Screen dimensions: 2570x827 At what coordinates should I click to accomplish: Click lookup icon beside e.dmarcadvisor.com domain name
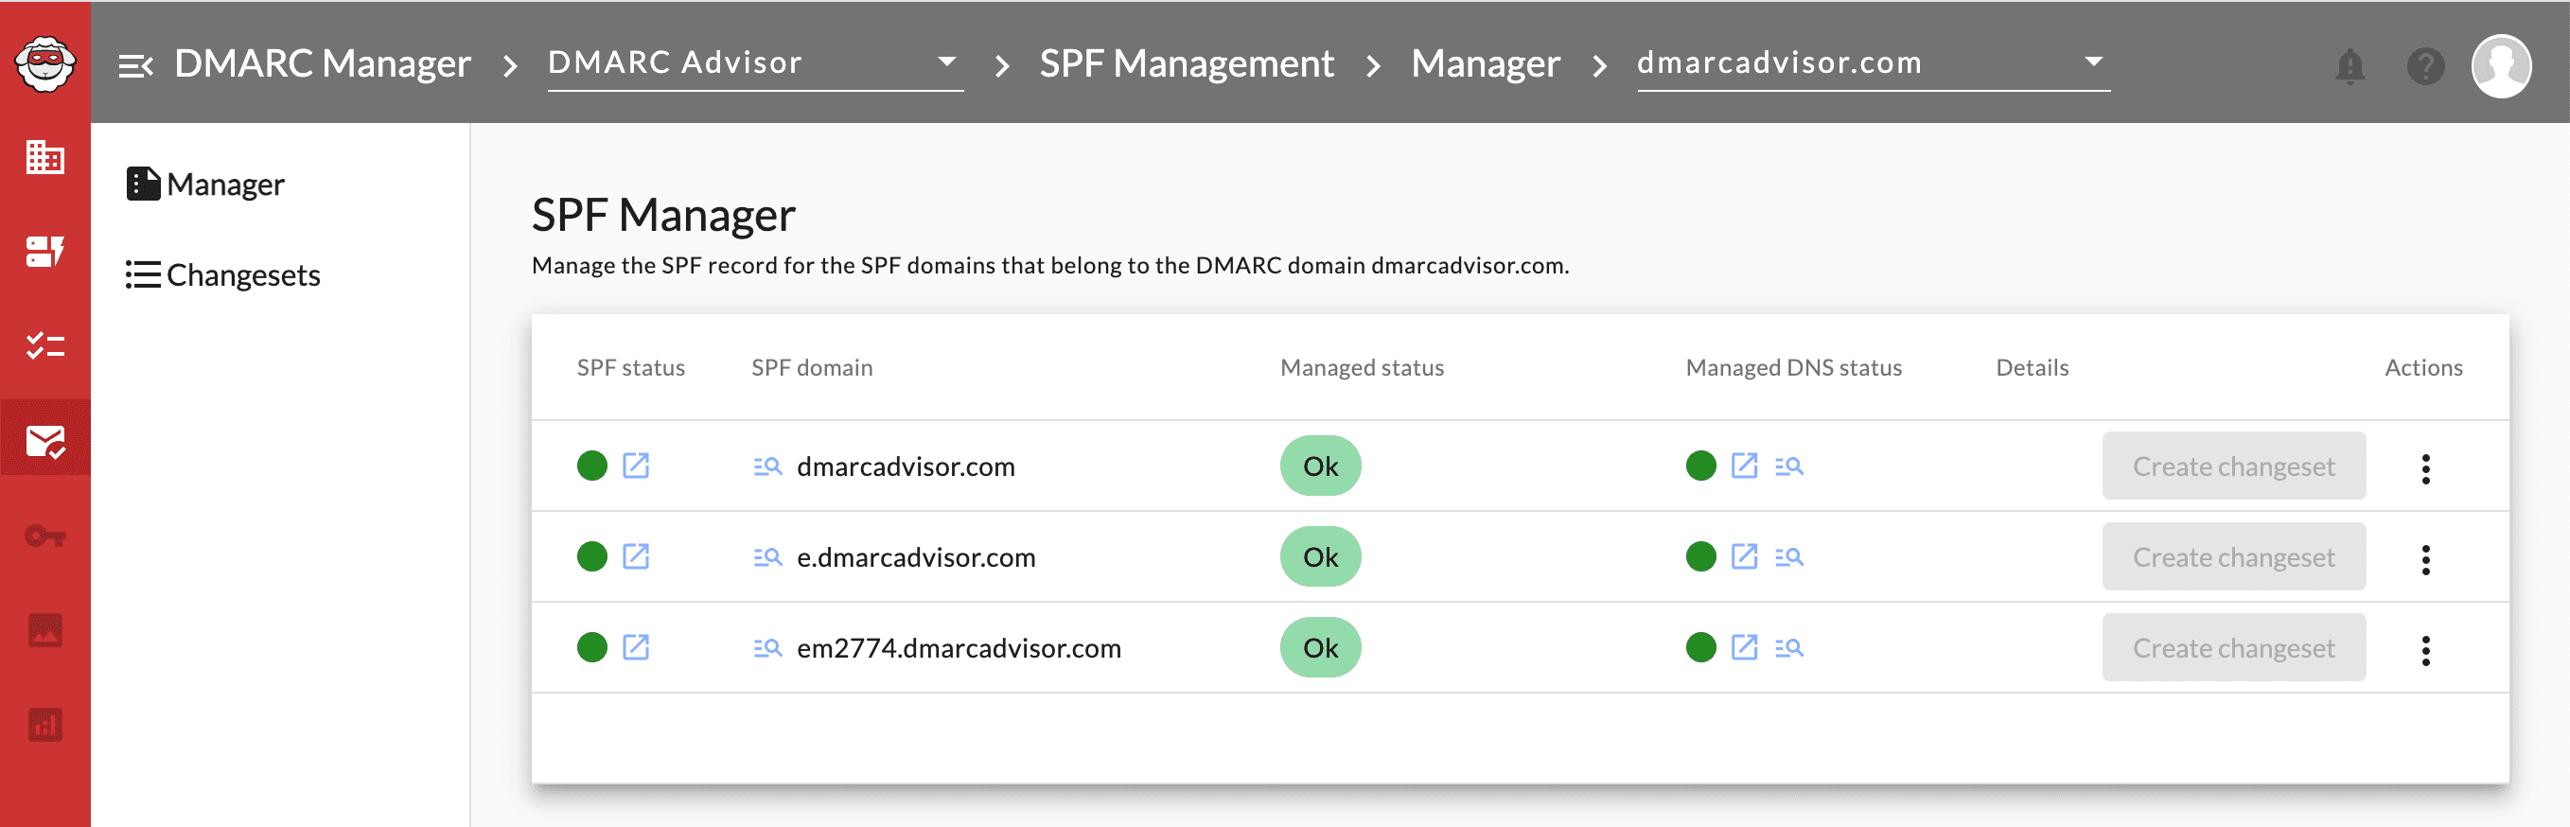767,556
